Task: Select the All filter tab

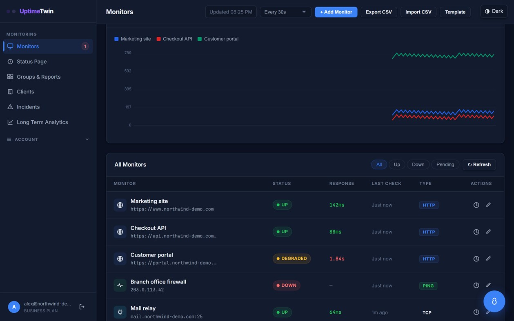Action: (x=379, y=164)
